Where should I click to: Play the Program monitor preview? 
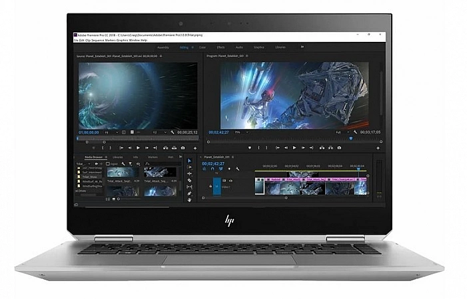click(296, 148)
